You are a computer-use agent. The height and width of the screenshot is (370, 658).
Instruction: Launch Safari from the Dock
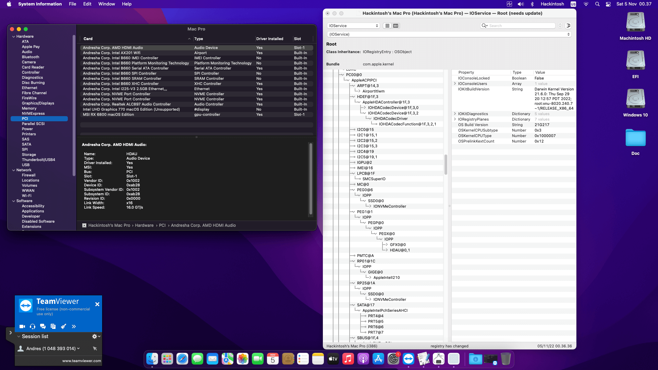coord(182,359)
